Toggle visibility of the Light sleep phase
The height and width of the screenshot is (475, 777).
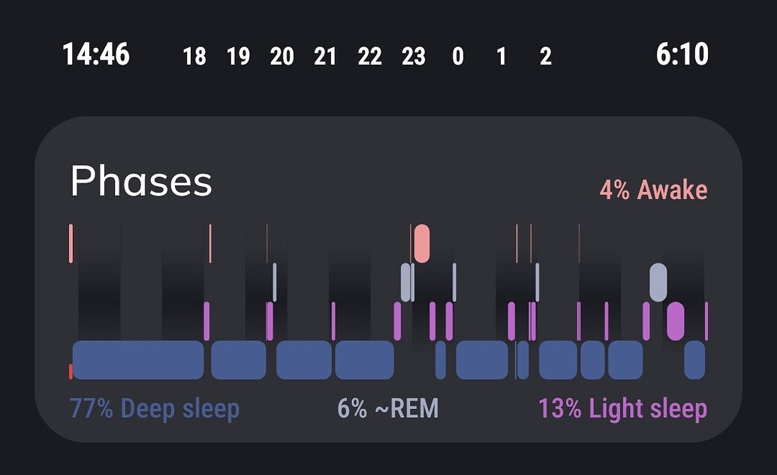coord(624,408)
